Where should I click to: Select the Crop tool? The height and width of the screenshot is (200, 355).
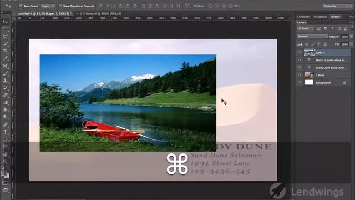click(x=5, y=51)
